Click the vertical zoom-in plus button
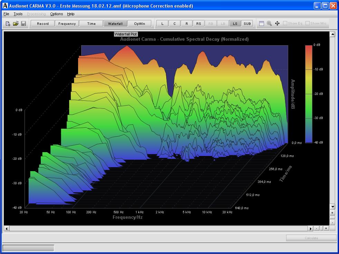339x254 pixels. (332, 213)
